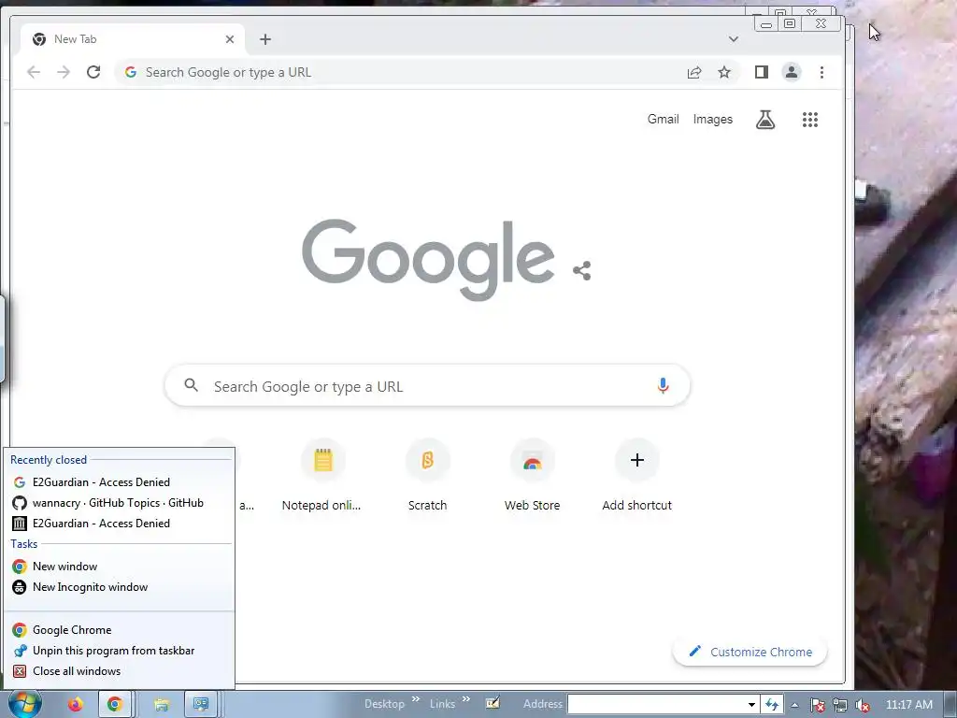The image size is (957, 718).
Task: Open the Images link
Action: [x=712, y=119]
